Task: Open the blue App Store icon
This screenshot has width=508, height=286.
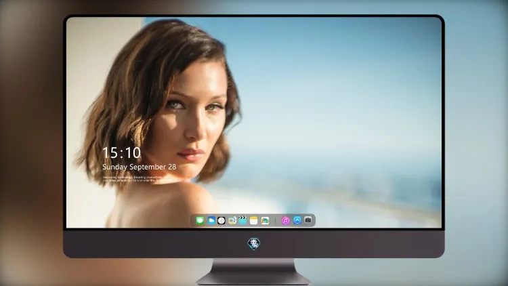Action: pos(297,220)
